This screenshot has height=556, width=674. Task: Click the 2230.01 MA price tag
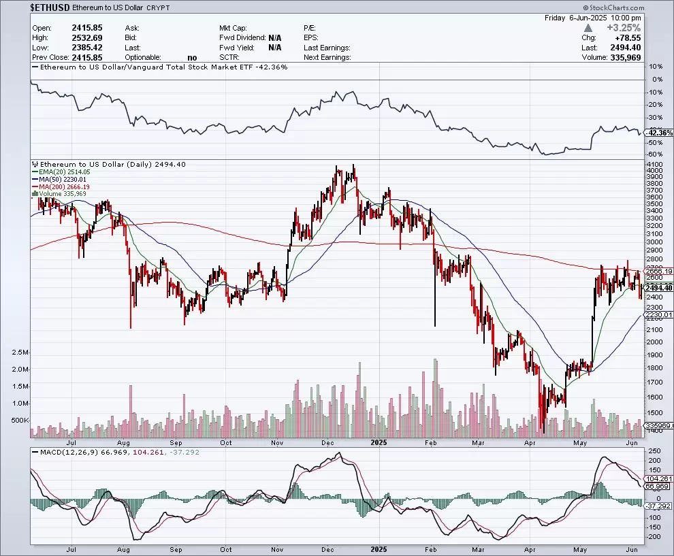coord(658,315)
